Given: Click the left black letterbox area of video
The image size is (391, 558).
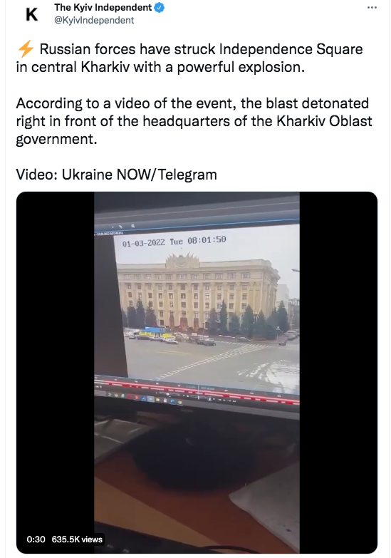Looking at the screenshot, I should tap(55, 373).
